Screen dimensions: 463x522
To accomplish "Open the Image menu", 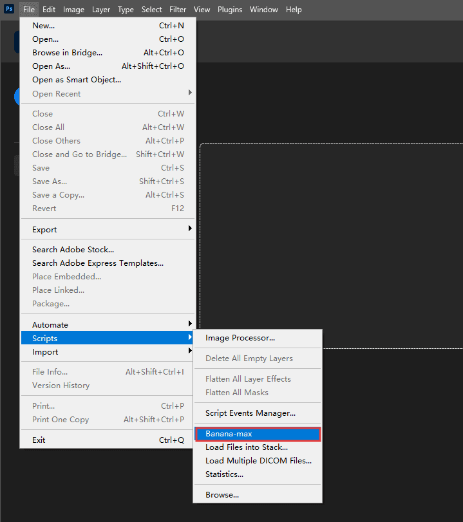I will pos(73,9).
